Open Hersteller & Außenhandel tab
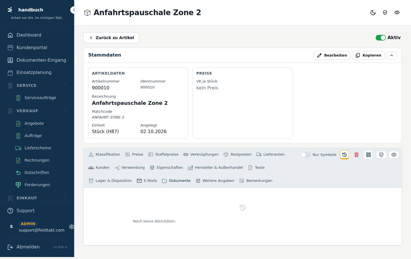Screen dimensions: 411x259 pos(215,168)
